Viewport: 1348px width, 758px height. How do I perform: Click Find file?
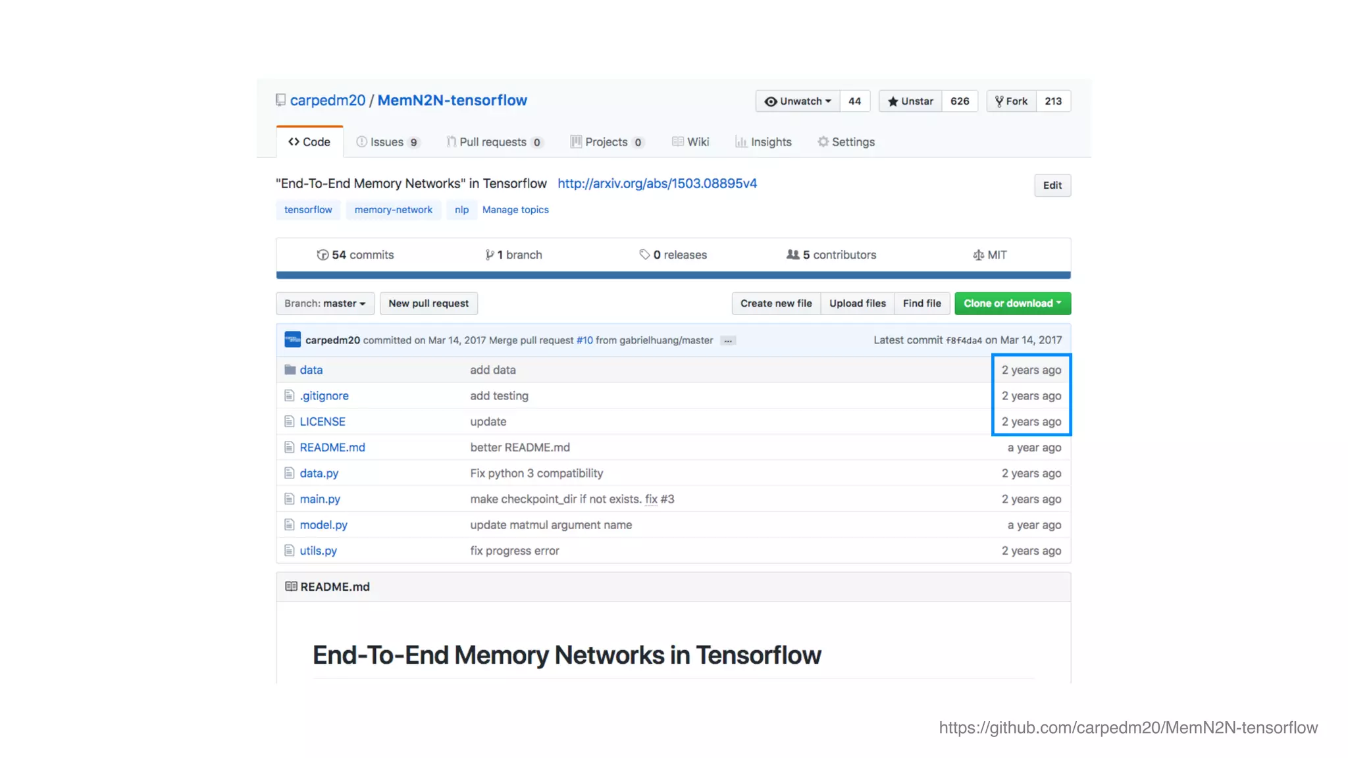(x=922, y=303)
